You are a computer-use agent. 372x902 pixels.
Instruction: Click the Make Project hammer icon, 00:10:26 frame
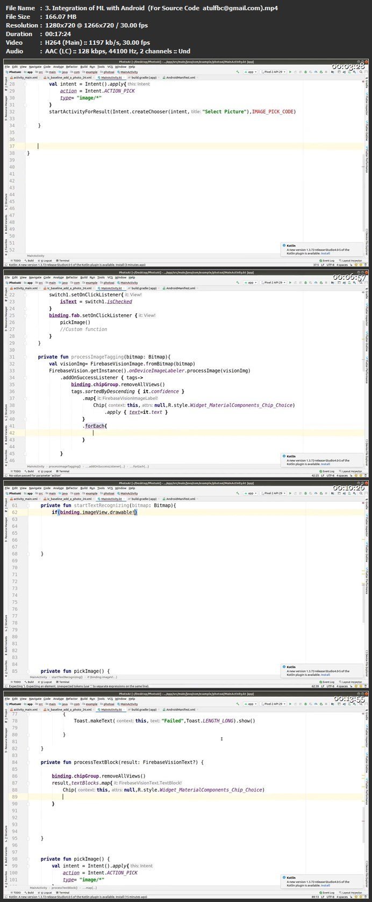click(x=238, y=493)
